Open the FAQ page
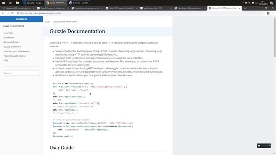This screenshot has height=155, width=276. point(6,60)
